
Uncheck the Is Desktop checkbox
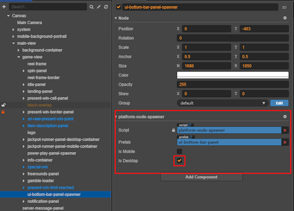click(179, 161)
